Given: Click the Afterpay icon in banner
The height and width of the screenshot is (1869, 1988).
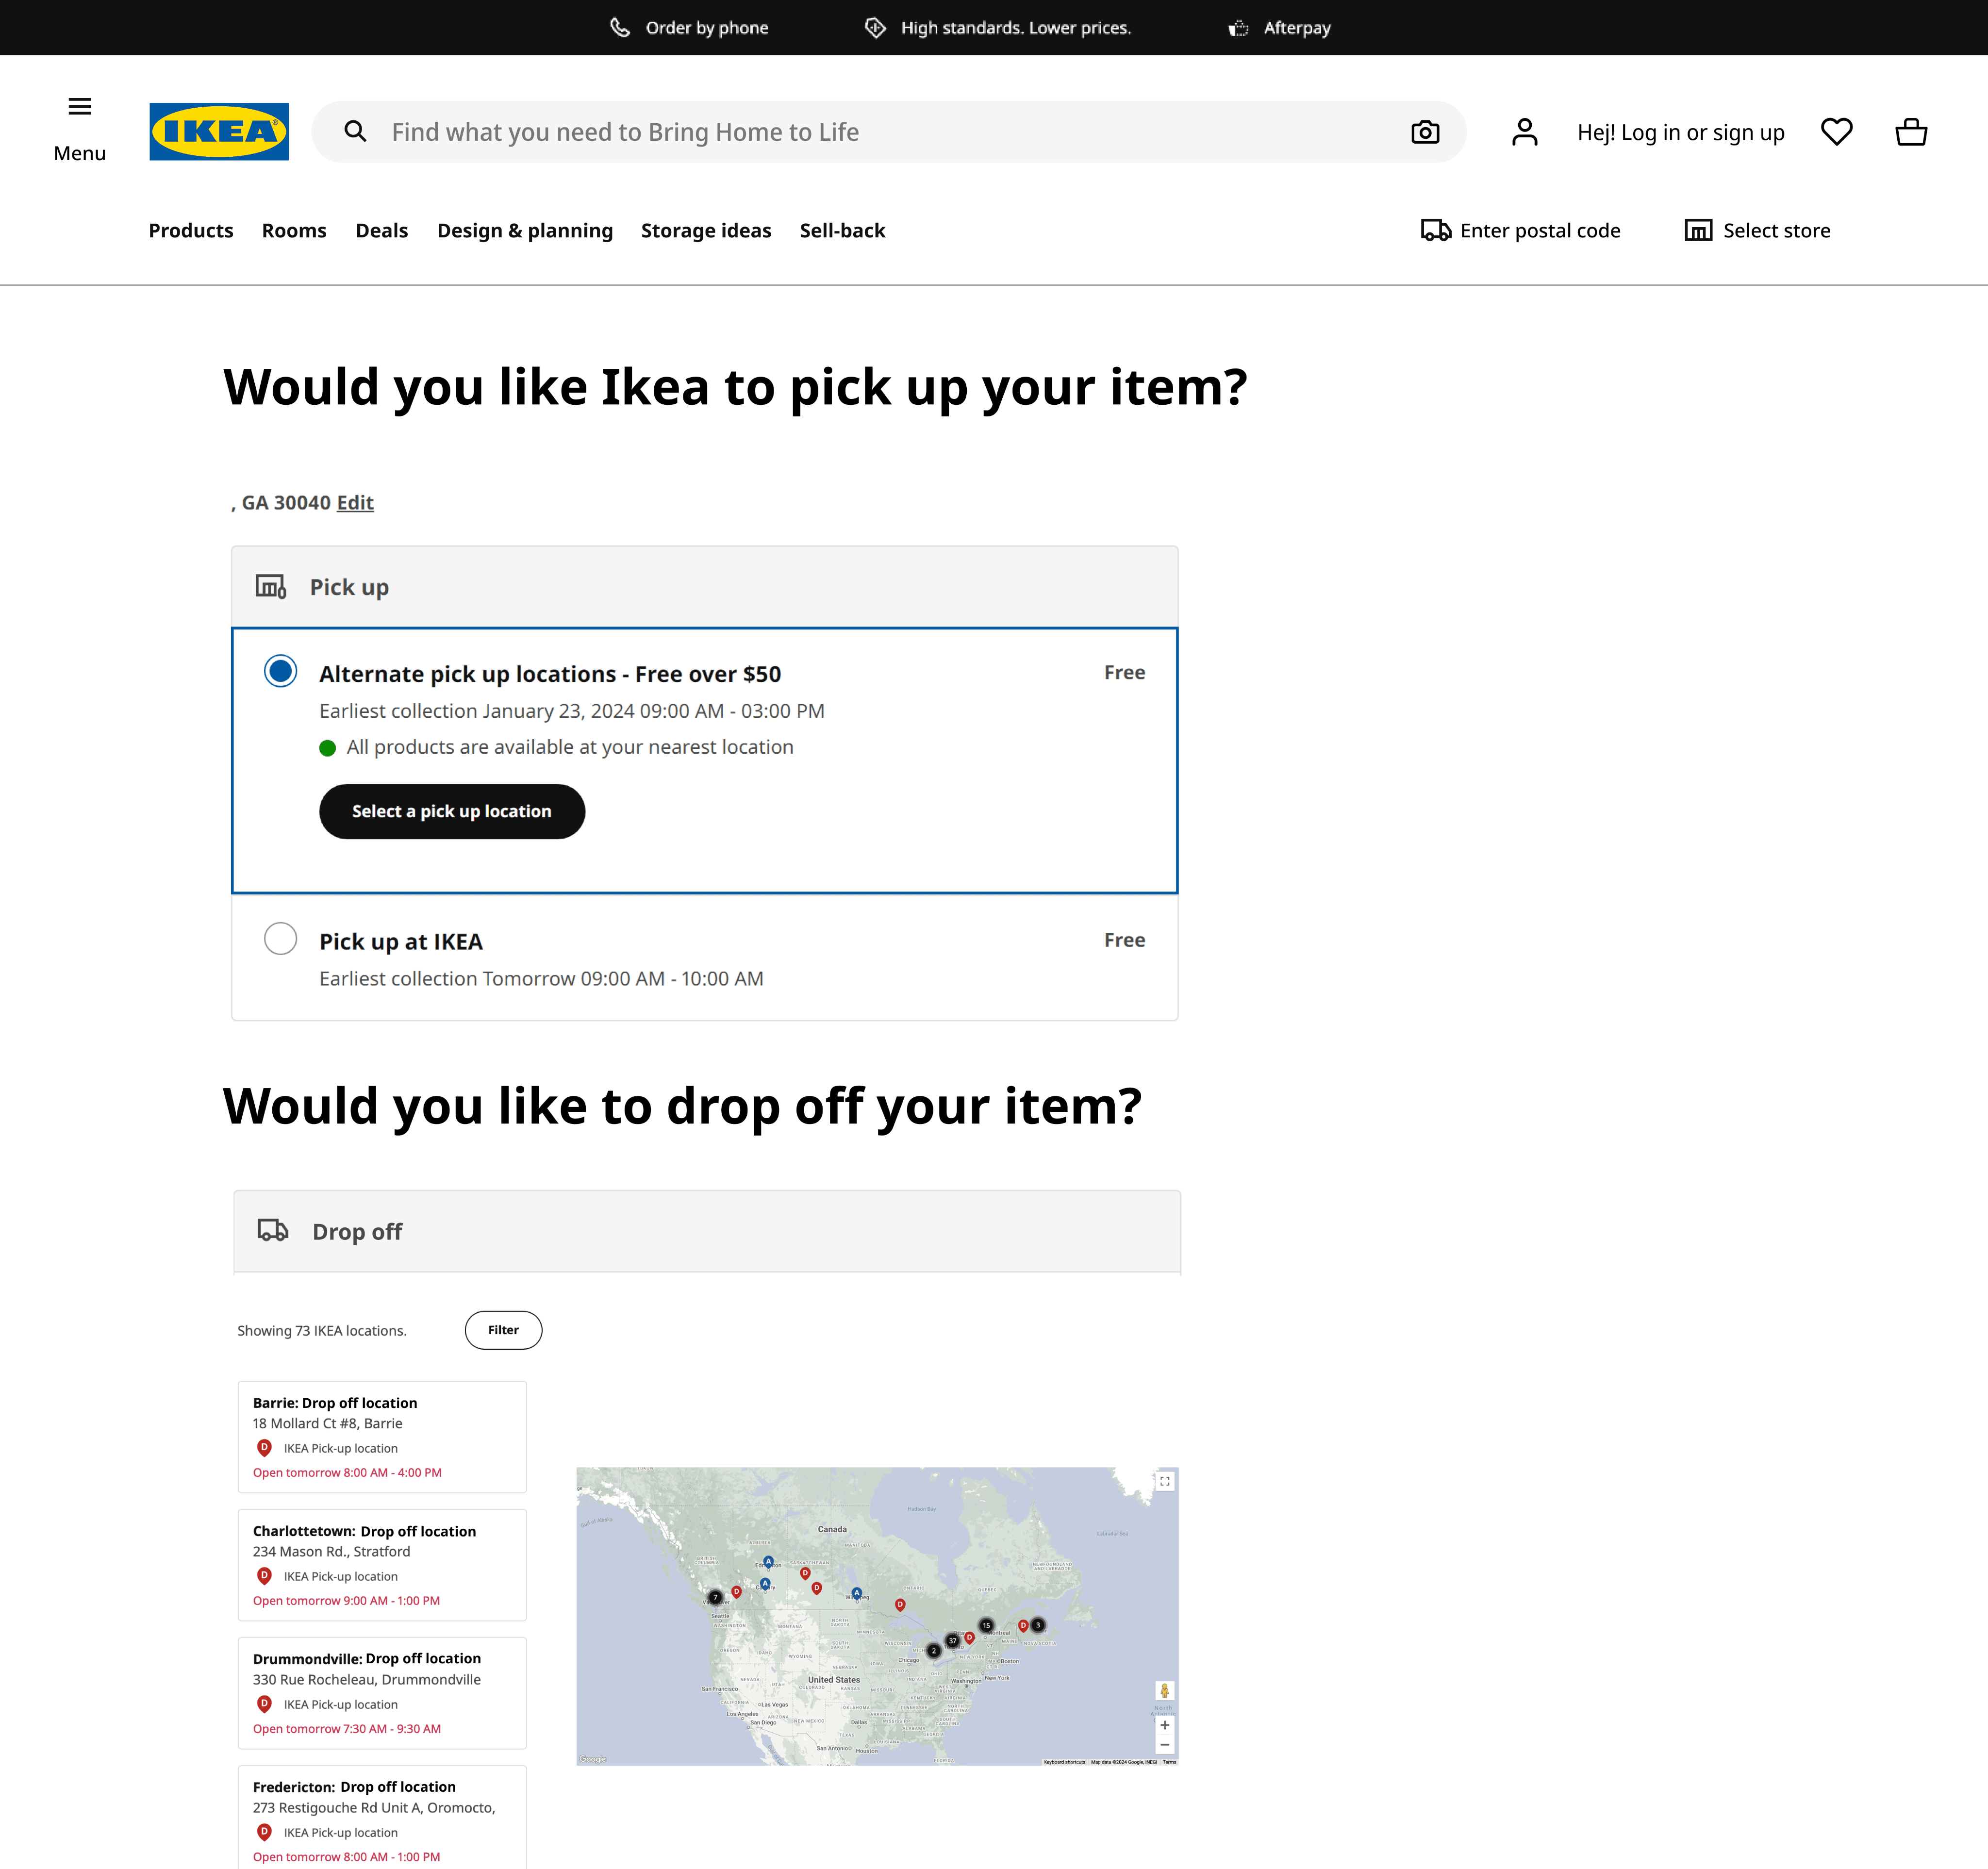Looking at the screenshot, I should coord(1238,28).
